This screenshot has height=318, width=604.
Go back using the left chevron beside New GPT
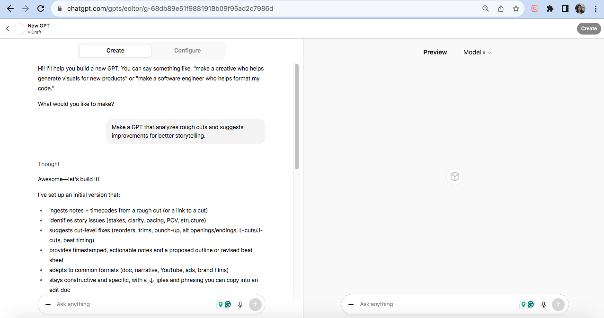point(8,29)
